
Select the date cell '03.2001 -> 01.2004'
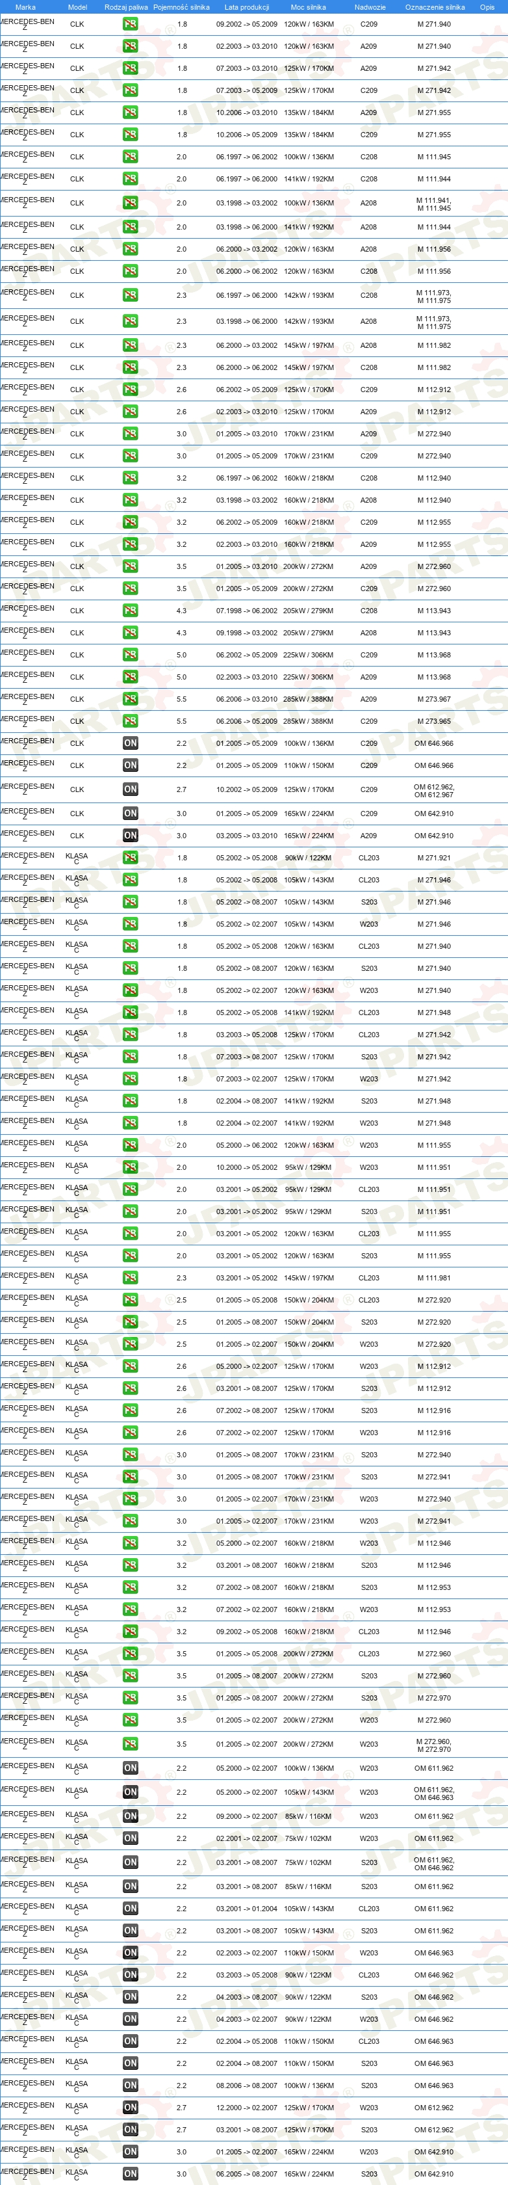coord(246,1909)
